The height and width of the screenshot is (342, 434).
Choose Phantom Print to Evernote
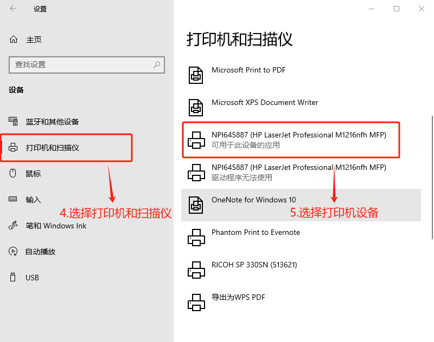pyautogui.click(x=301, y=238)
